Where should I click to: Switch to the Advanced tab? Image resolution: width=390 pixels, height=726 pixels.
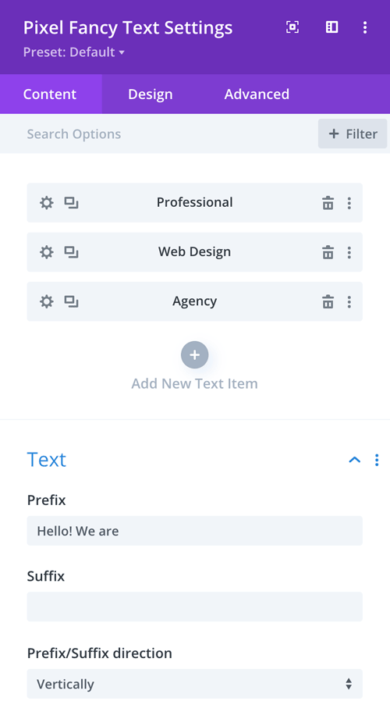[257, 94]
